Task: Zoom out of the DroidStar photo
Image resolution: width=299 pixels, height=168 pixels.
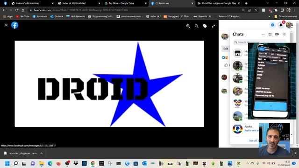Action: pos(196,26)
